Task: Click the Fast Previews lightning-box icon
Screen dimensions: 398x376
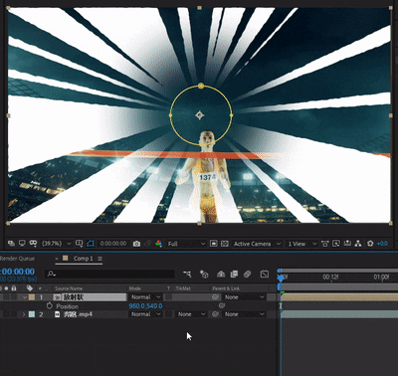Action: click(336, 244)
